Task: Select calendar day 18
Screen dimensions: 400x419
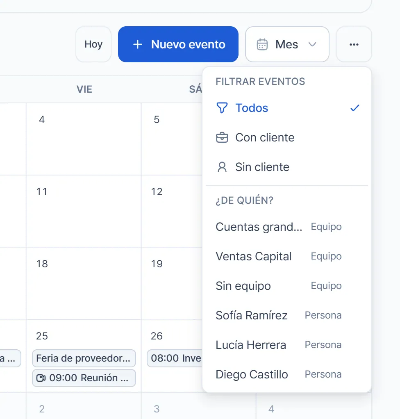Action: (x=42, y=264)
